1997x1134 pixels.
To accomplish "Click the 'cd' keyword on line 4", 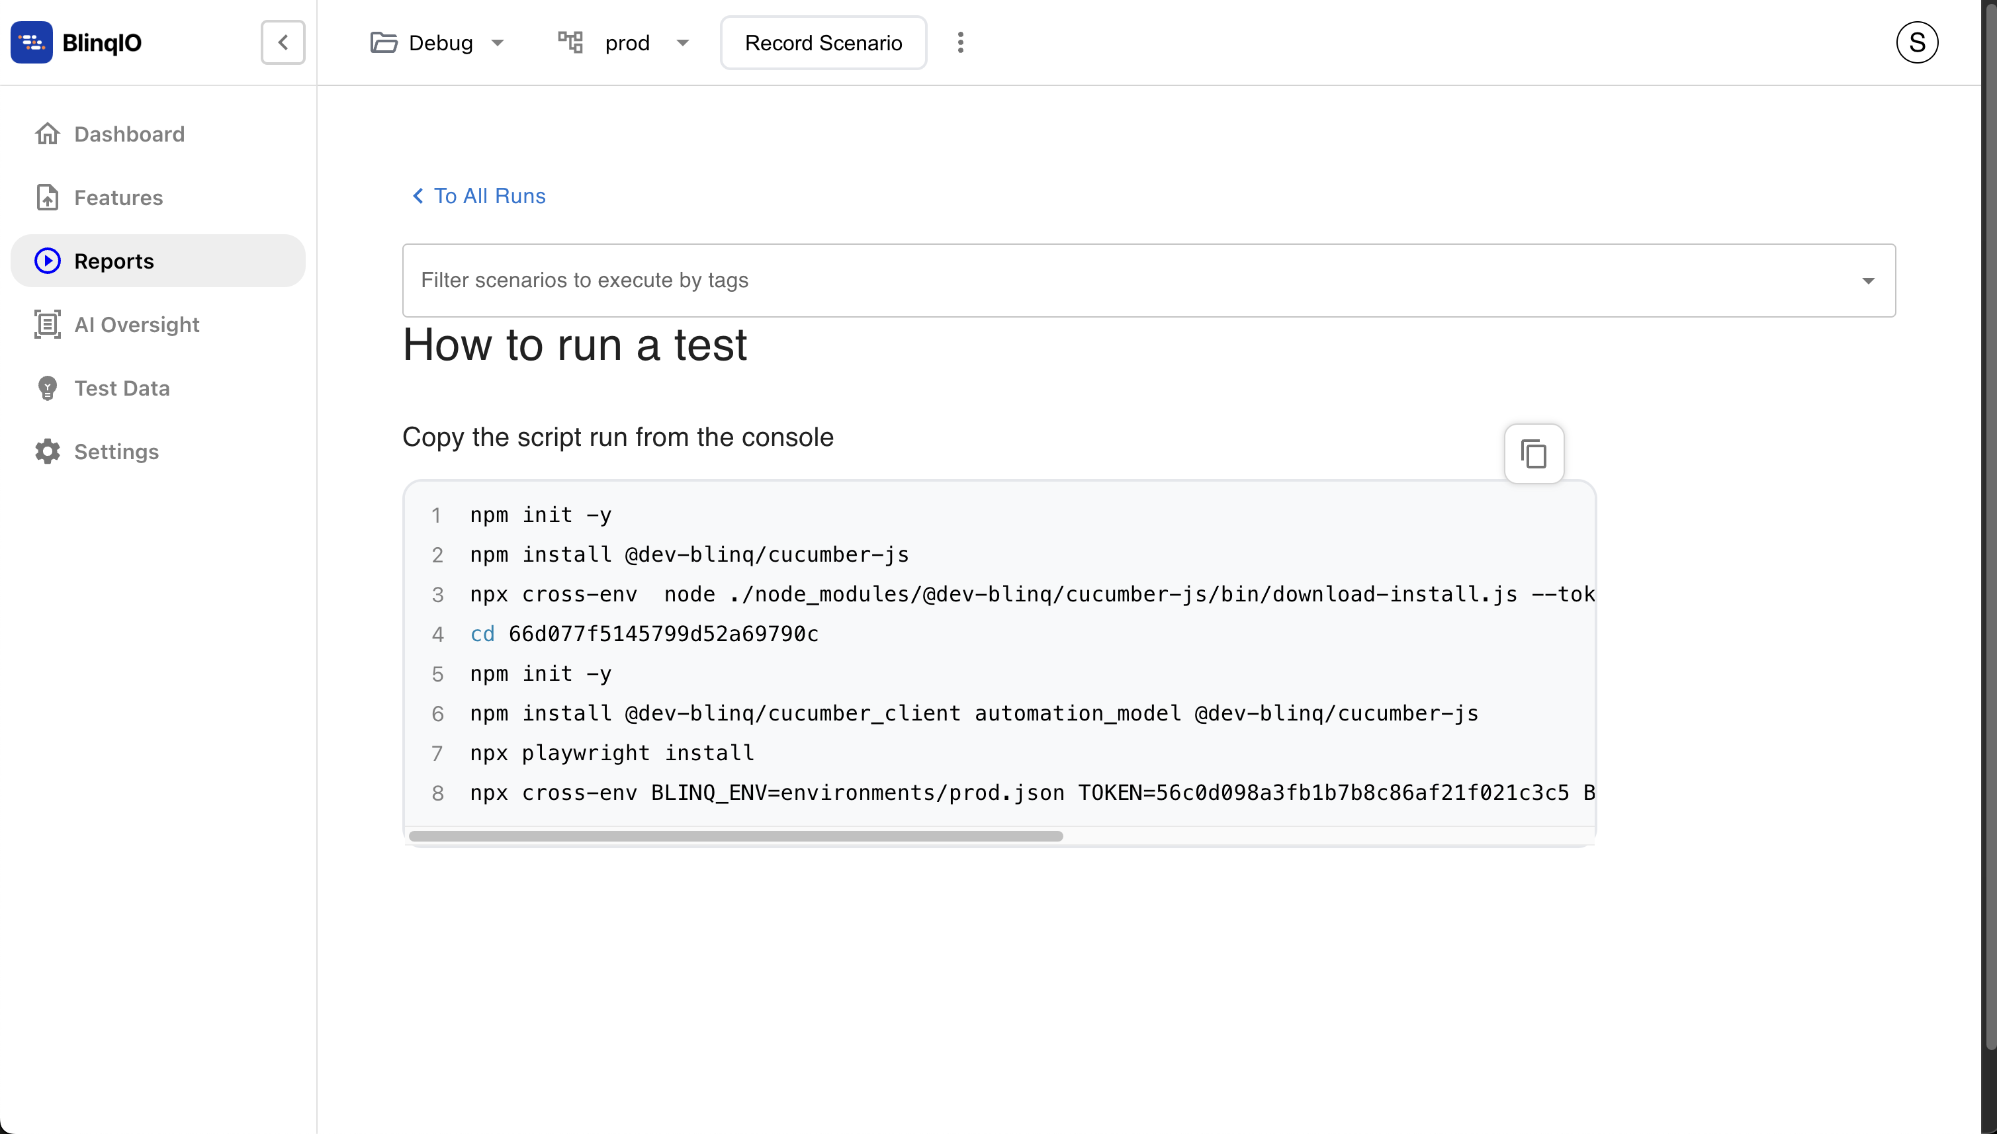I will pyautogui.click(x=482, y=634).
